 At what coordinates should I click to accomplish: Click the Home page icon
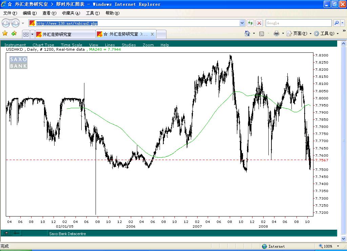(247, 33)
